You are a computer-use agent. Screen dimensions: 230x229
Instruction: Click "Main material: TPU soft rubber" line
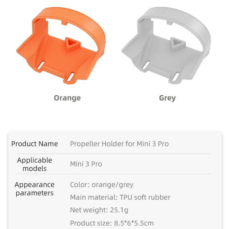tap(120, 197)
